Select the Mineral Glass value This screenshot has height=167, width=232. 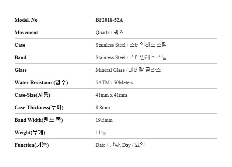coord(128,70)
